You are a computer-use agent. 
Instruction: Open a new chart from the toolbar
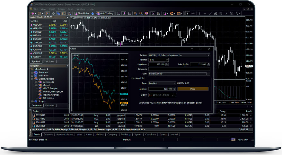tap(32, 13)
